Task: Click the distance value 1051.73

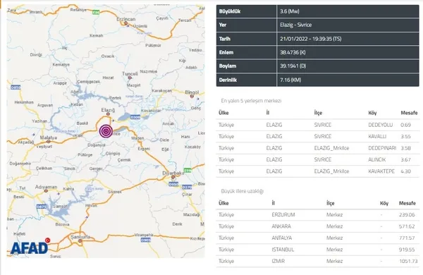Action: click(x=408, y=261)
